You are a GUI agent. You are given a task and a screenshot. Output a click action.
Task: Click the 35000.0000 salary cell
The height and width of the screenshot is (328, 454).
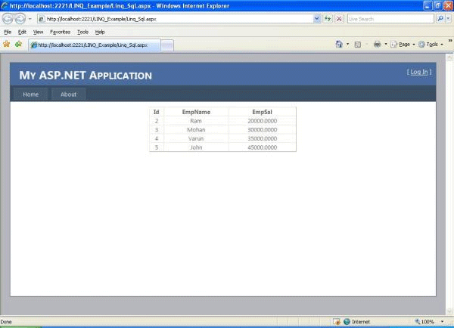click(x=263, y=138)
